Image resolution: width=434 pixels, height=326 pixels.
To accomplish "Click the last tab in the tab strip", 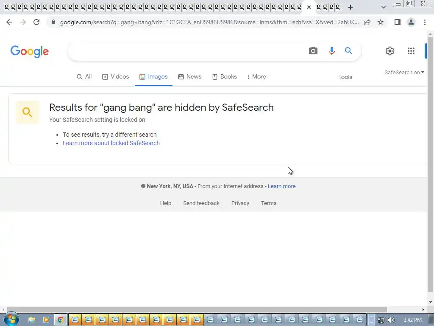I will click(338, 8).
